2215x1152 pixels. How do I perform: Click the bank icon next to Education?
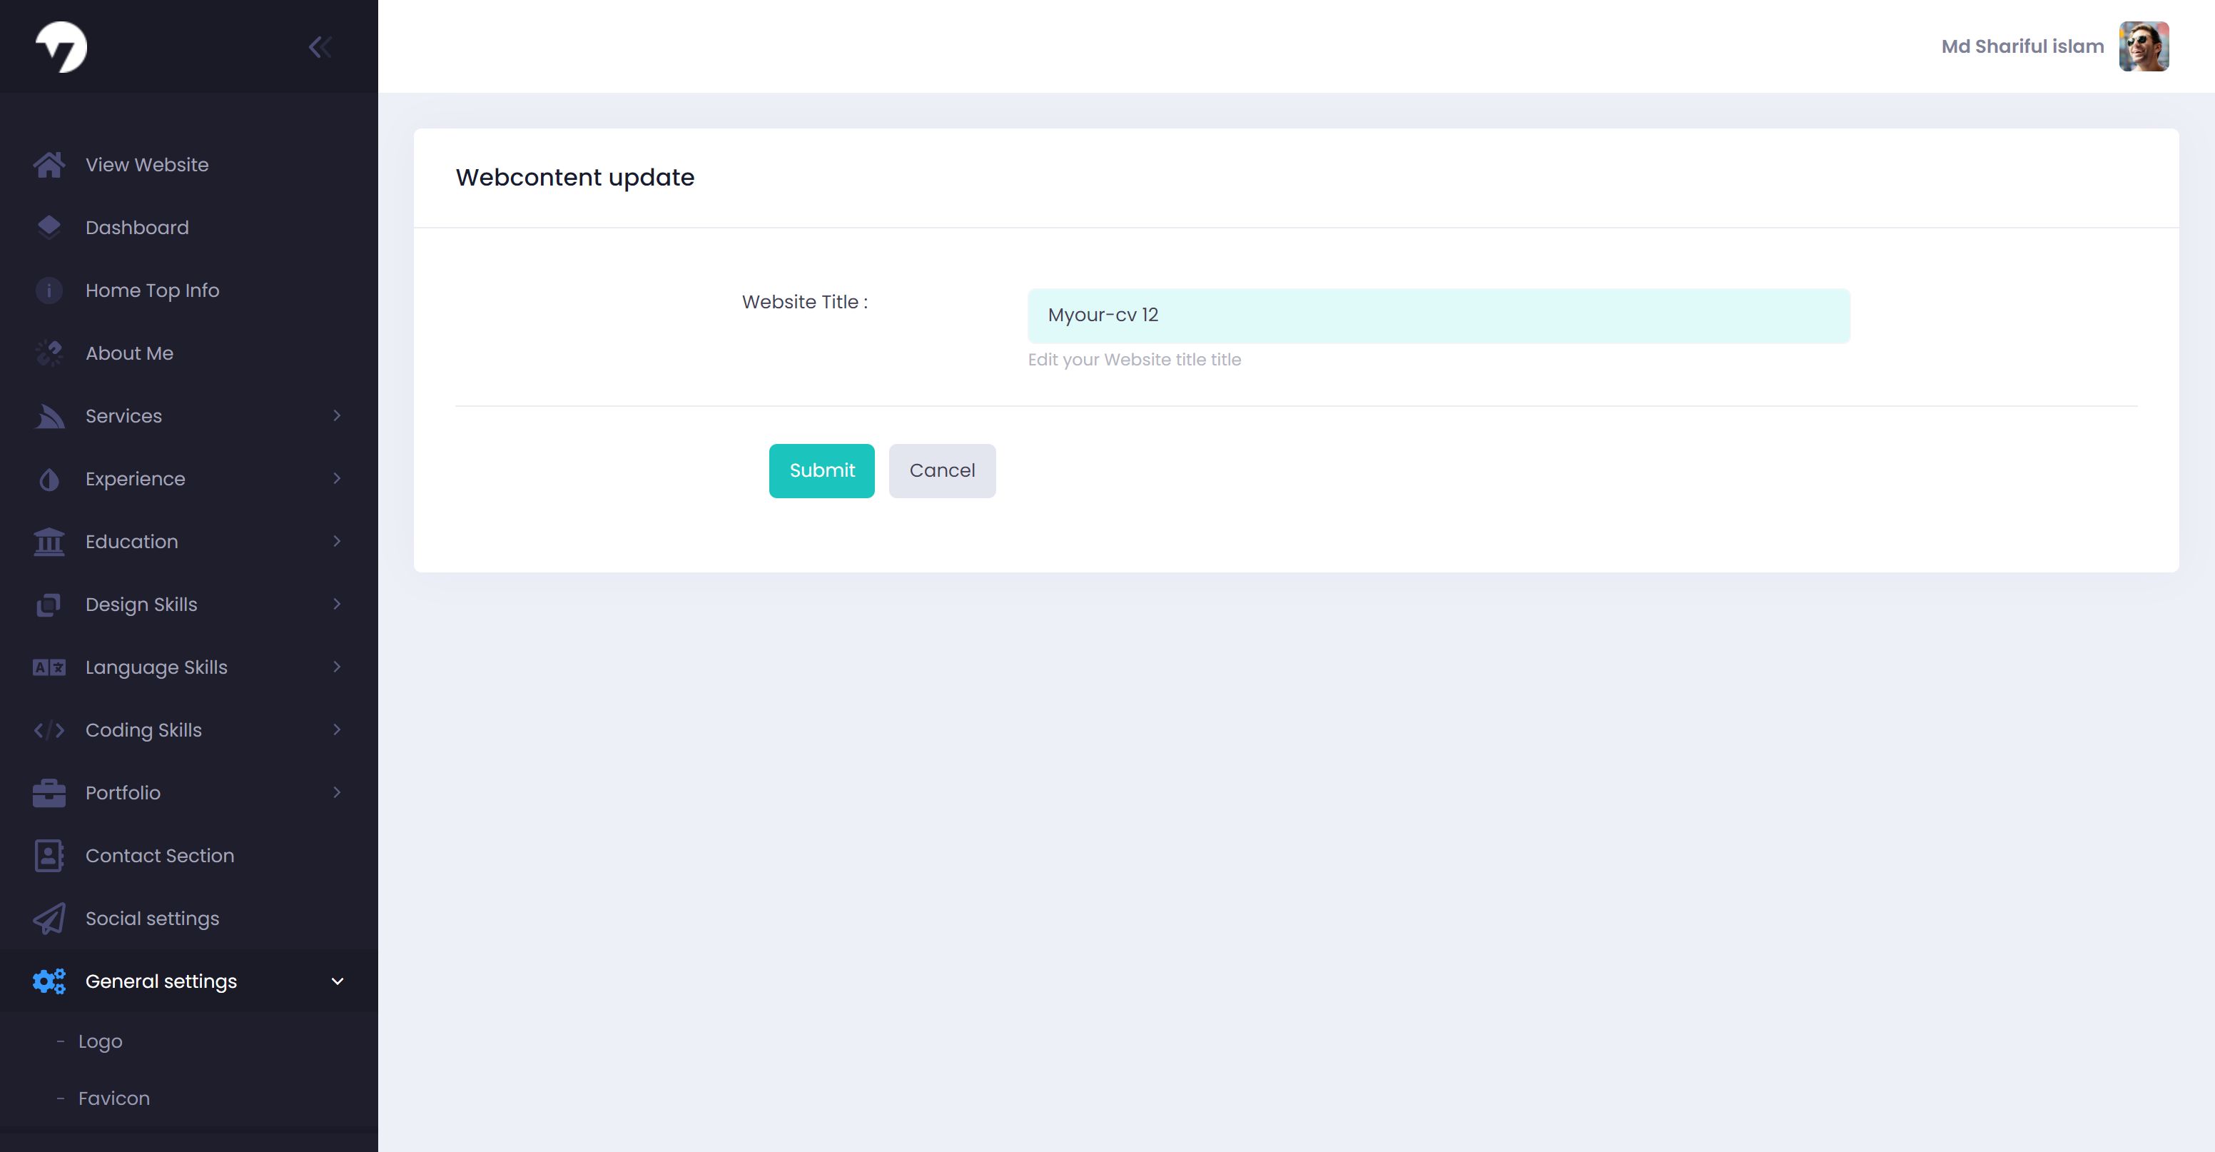tap(49, 542)
